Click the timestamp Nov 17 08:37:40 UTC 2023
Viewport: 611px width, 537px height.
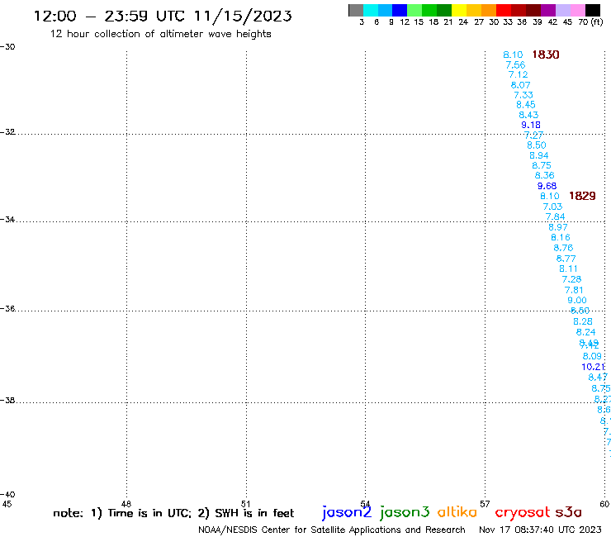pos(540,530)
